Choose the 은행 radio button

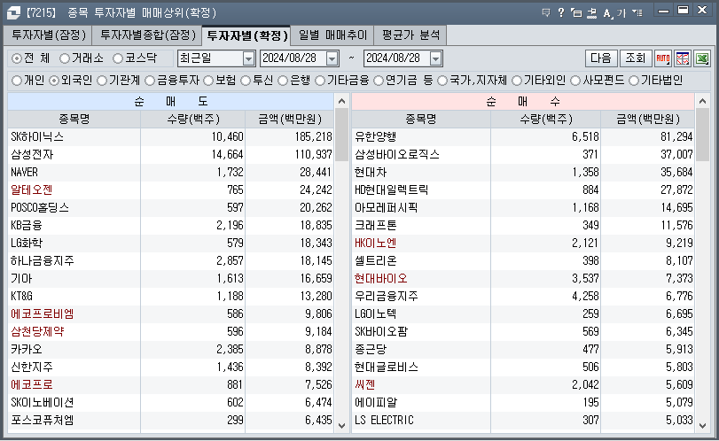coord(283,81)
